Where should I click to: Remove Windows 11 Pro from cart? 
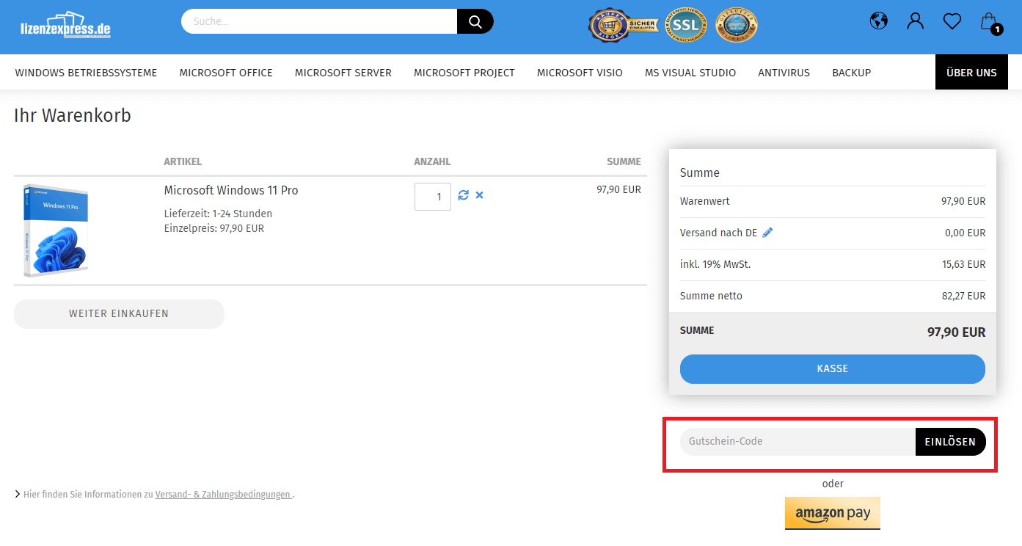tap(479, 195)
